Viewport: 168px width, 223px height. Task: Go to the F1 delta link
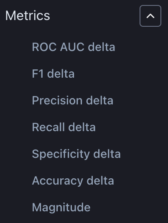click(53, 73)
